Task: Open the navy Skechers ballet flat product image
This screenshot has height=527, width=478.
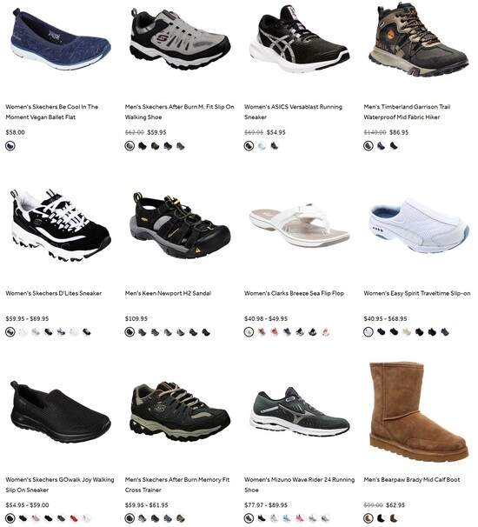Action: click(61, 40)
